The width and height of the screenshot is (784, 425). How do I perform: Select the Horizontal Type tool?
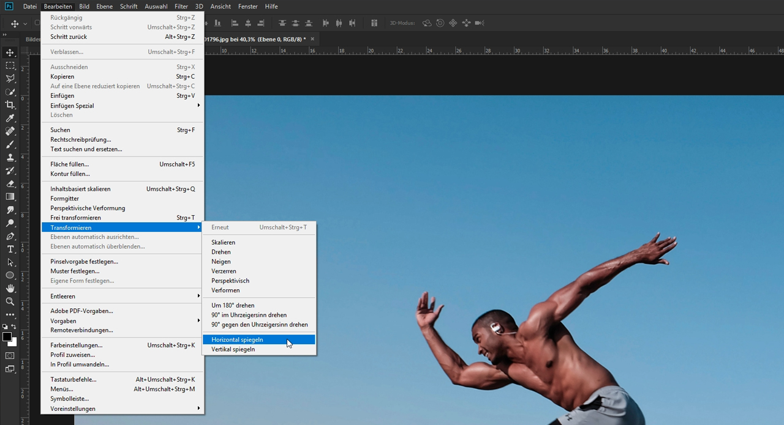coord(9,249)
